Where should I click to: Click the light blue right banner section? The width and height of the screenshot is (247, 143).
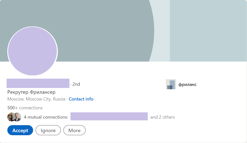coord(208,30)
